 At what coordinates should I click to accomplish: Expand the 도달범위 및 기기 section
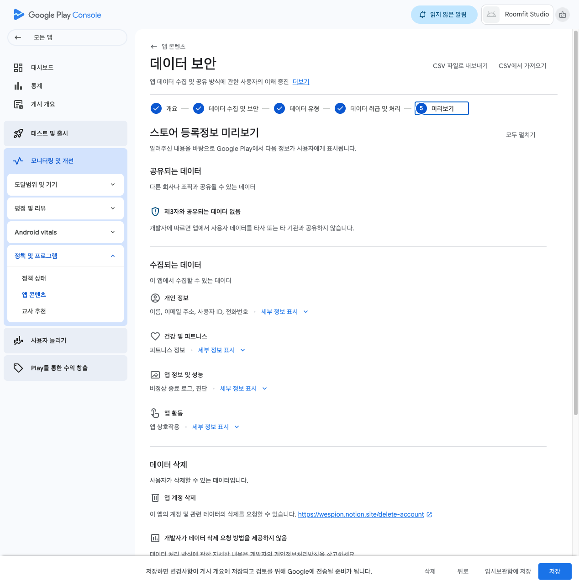coord(65,185)
